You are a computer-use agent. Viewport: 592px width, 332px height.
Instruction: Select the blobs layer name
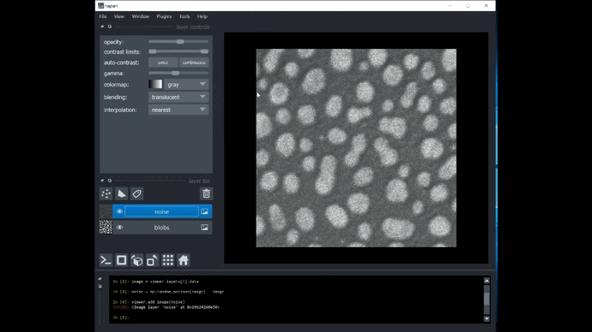(x=161, y=228)
